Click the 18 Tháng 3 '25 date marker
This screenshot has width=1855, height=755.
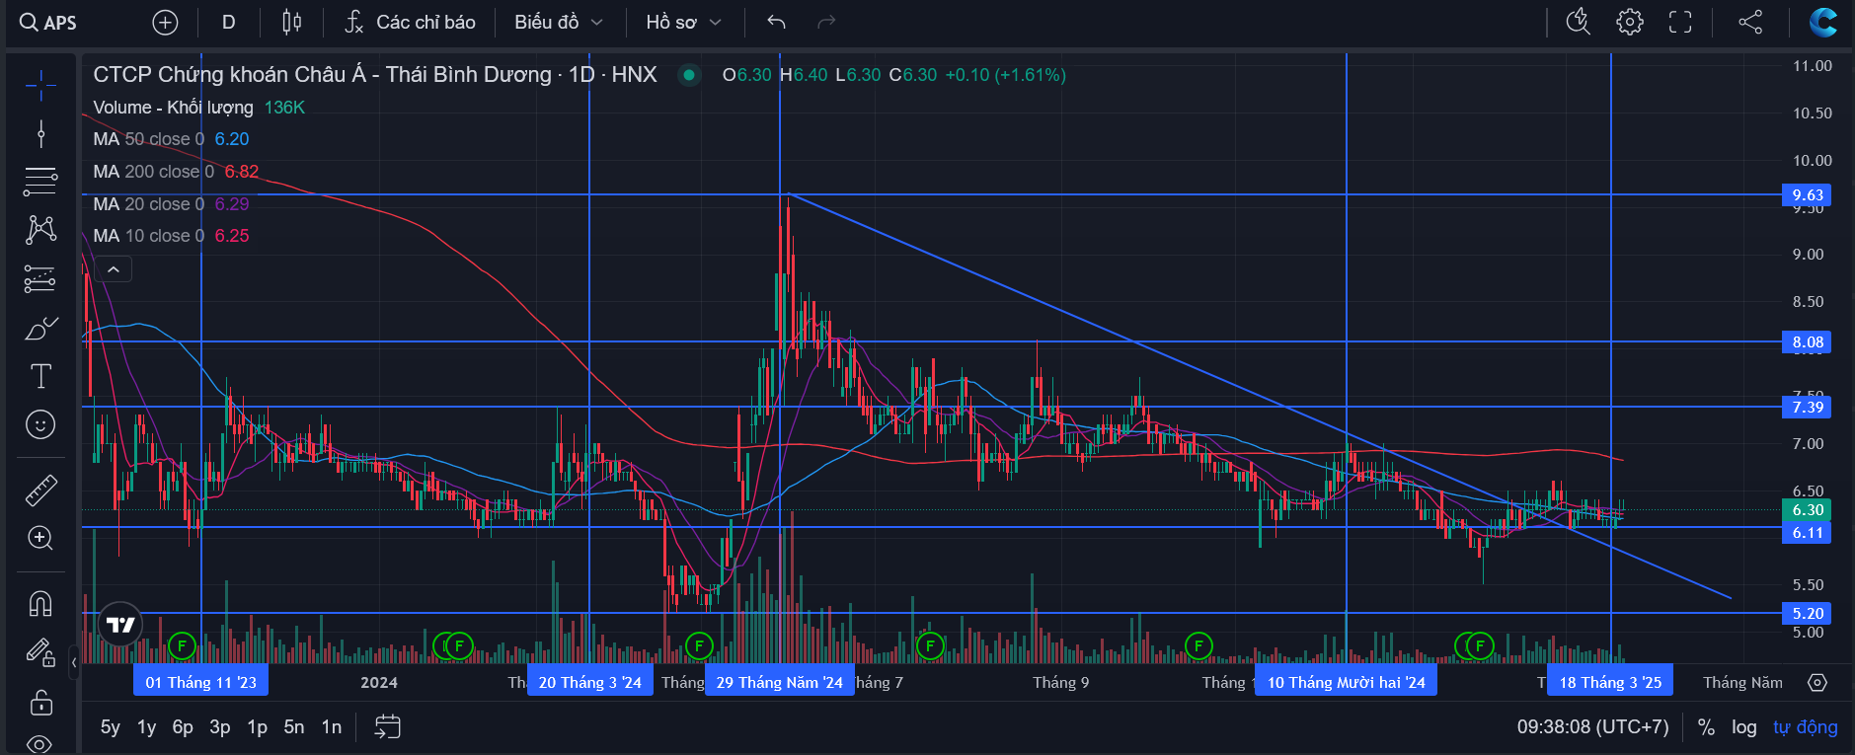1611,682
